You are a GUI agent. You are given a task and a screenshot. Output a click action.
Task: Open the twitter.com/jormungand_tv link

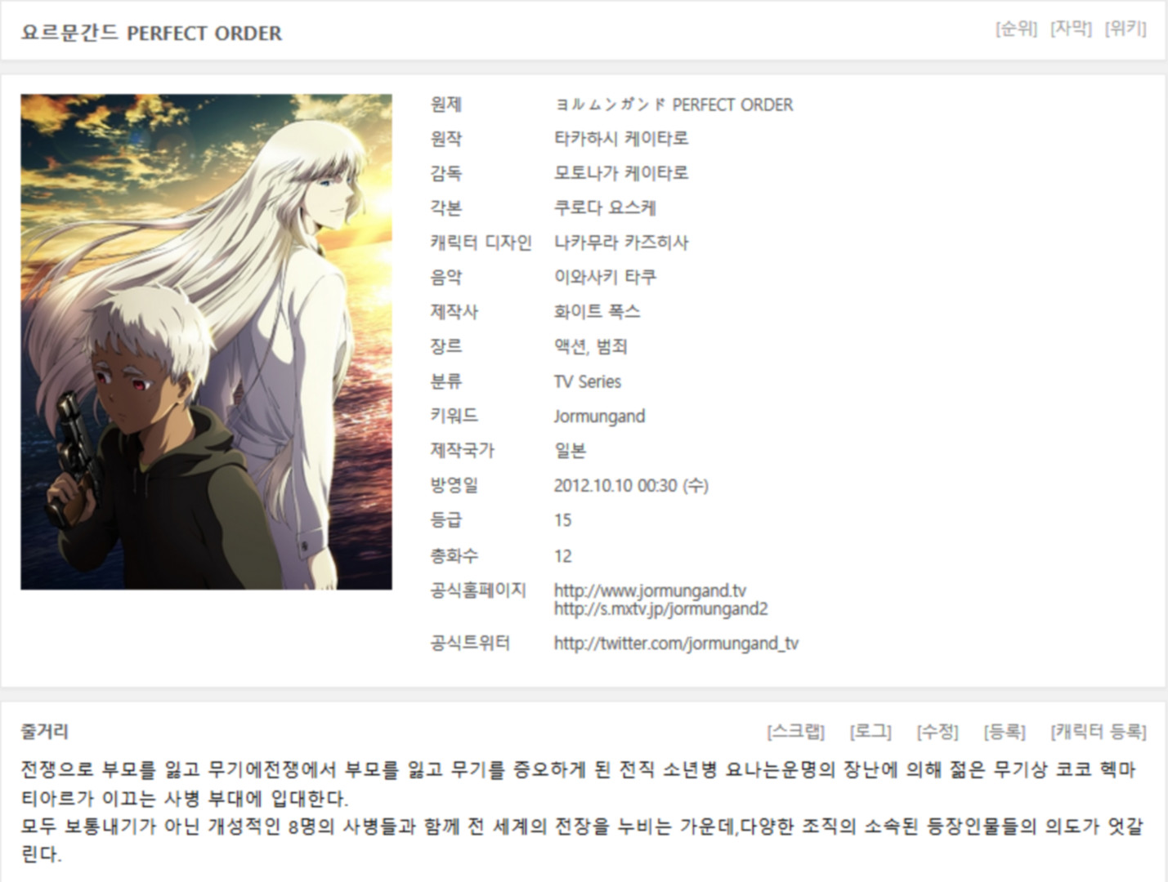676,644
